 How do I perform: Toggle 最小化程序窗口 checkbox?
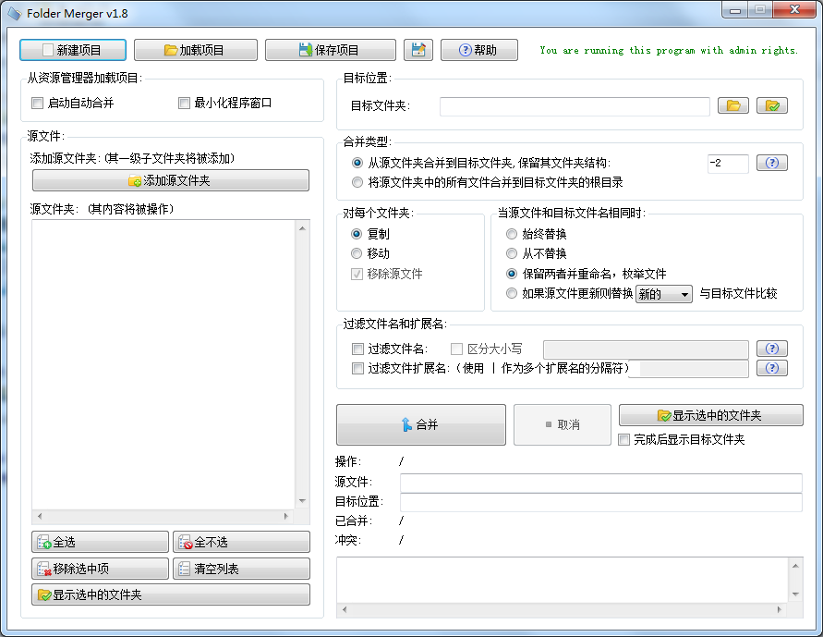(184, 104)
